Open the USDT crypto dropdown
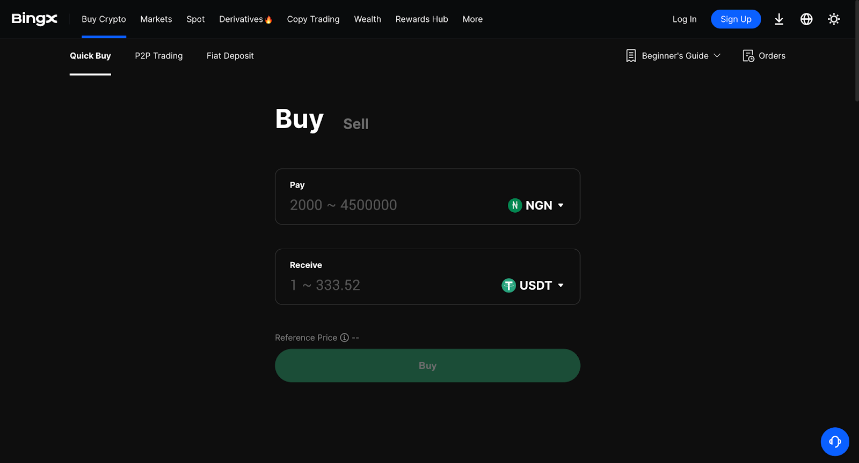 point(533,285)
